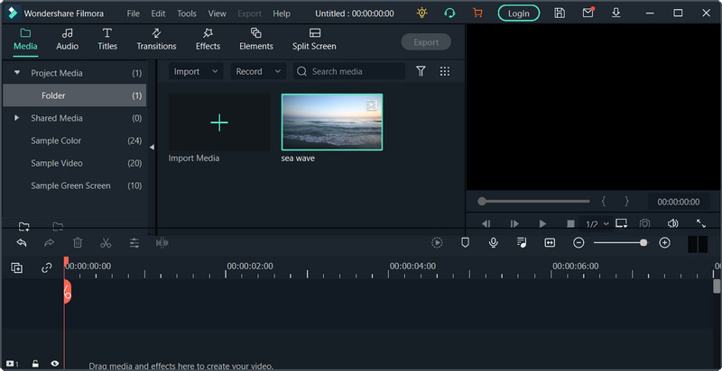Click the audio waveform beat icon

click(x=162, y=243)
